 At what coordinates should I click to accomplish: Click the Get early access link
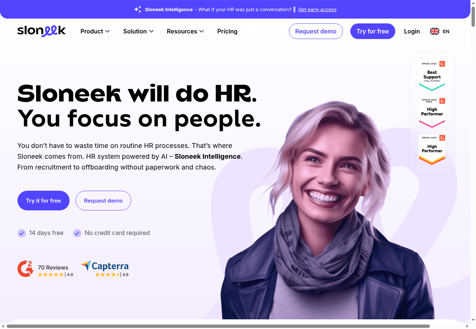coord(317,9)
